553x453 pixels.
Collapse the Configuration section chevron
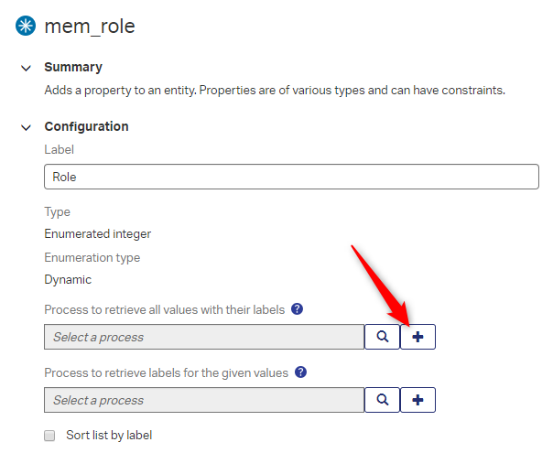(25, 127)
